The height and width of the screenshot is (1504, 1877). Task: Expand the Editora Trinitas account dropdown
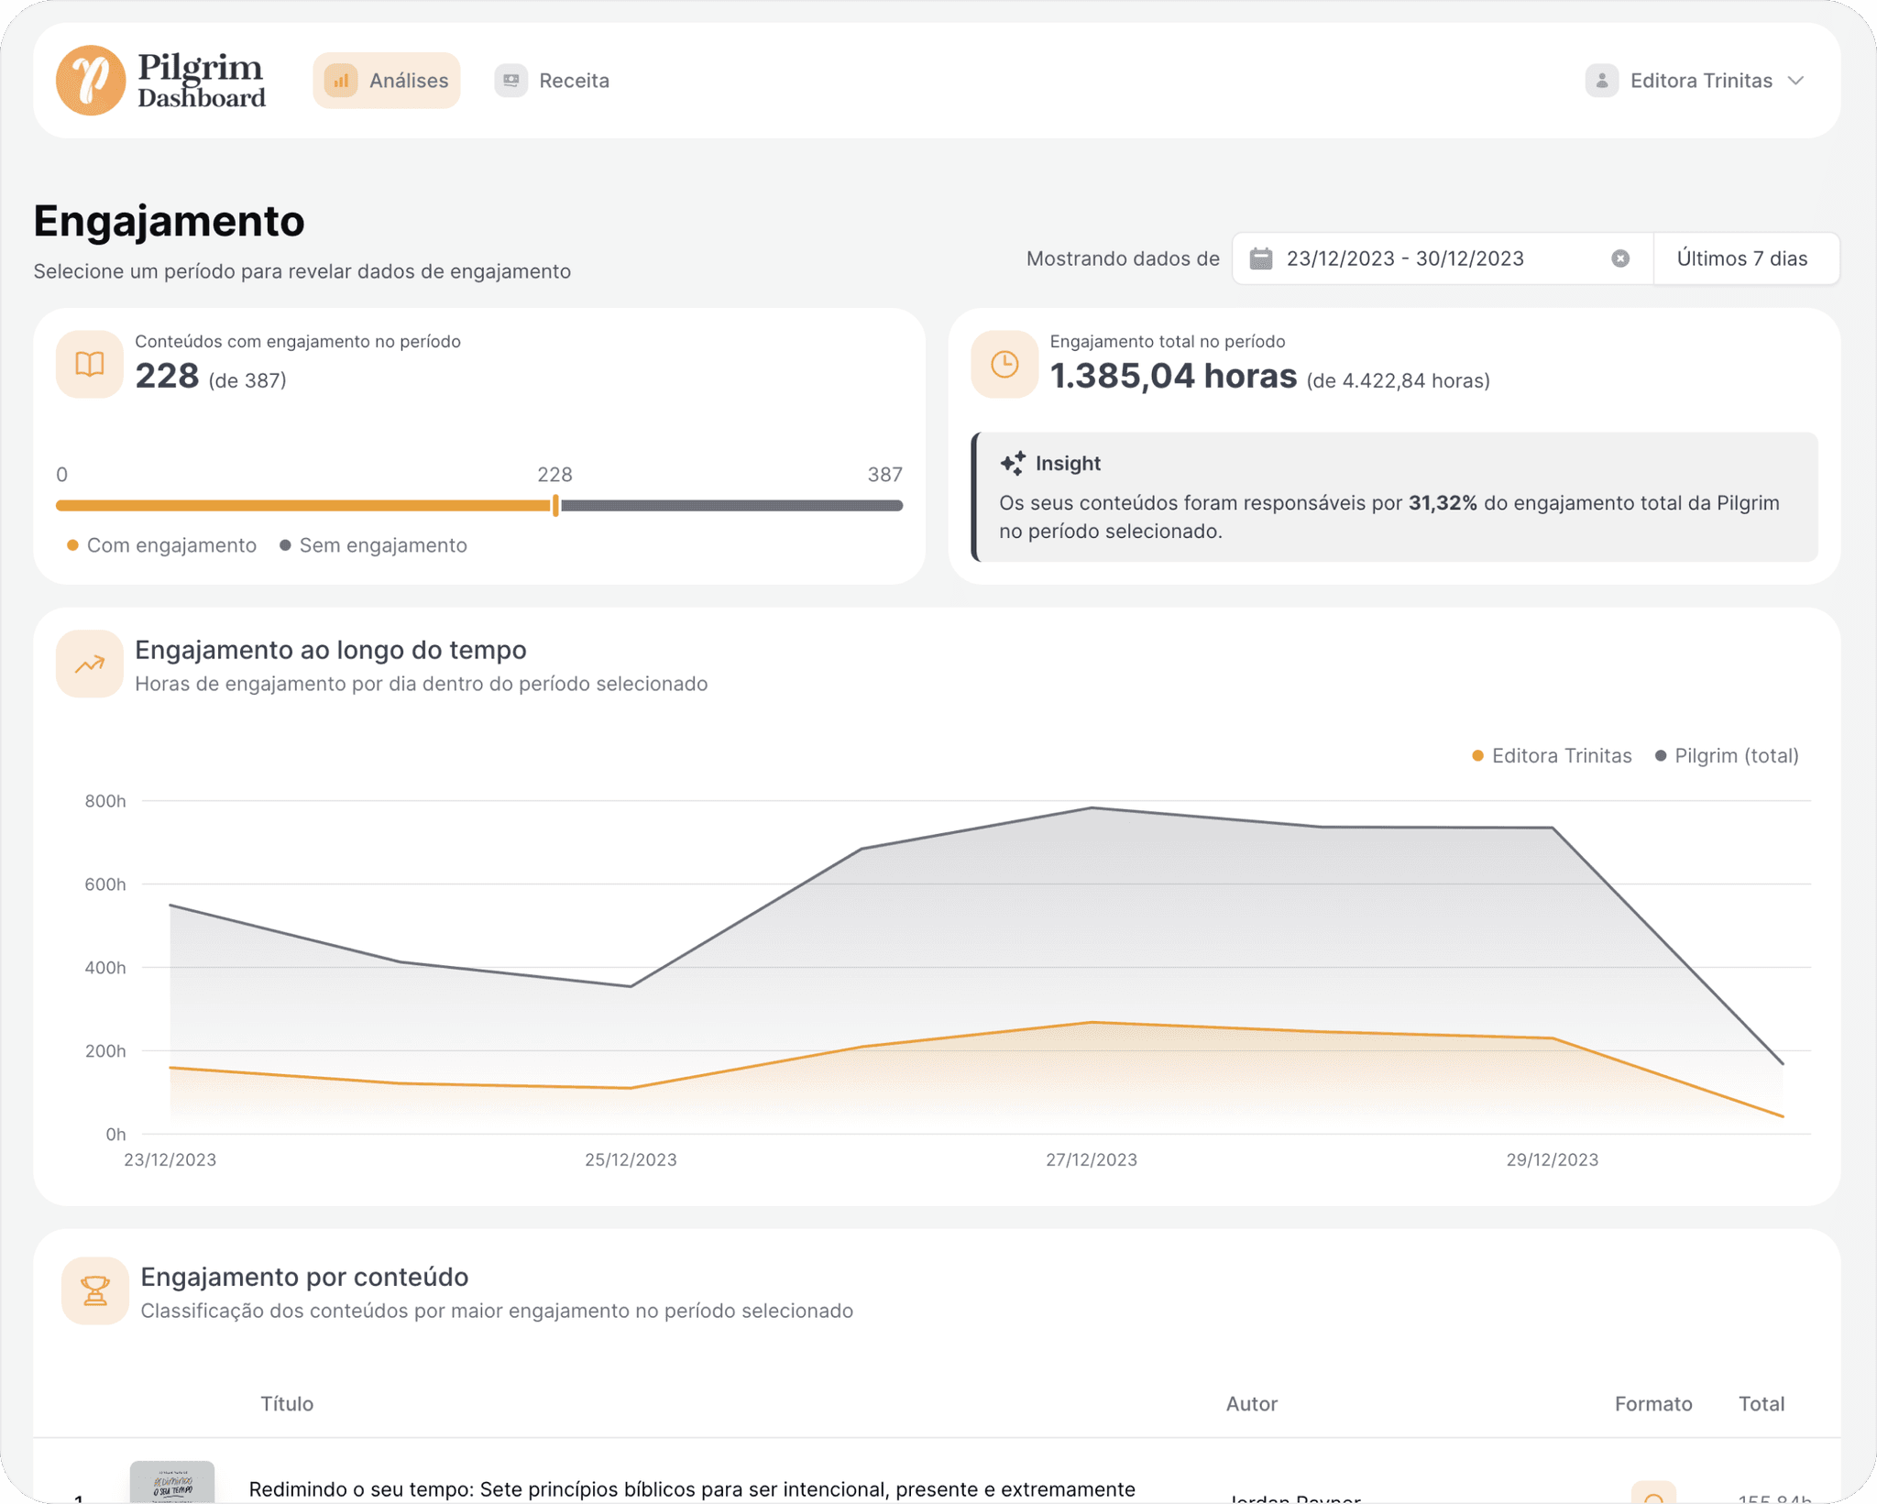1795,81
